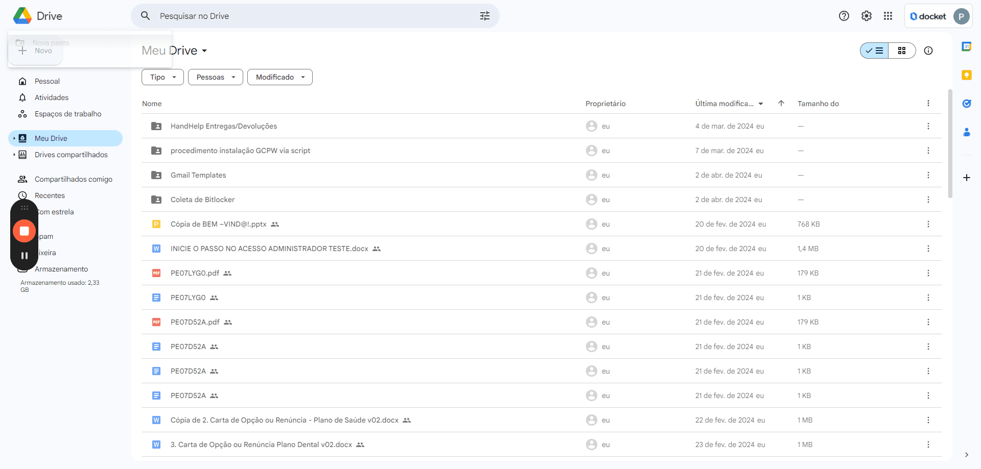Screen dimensions: 981x469
Task: Open Google Keep side panel icon
Action: (x=967, y=75)
